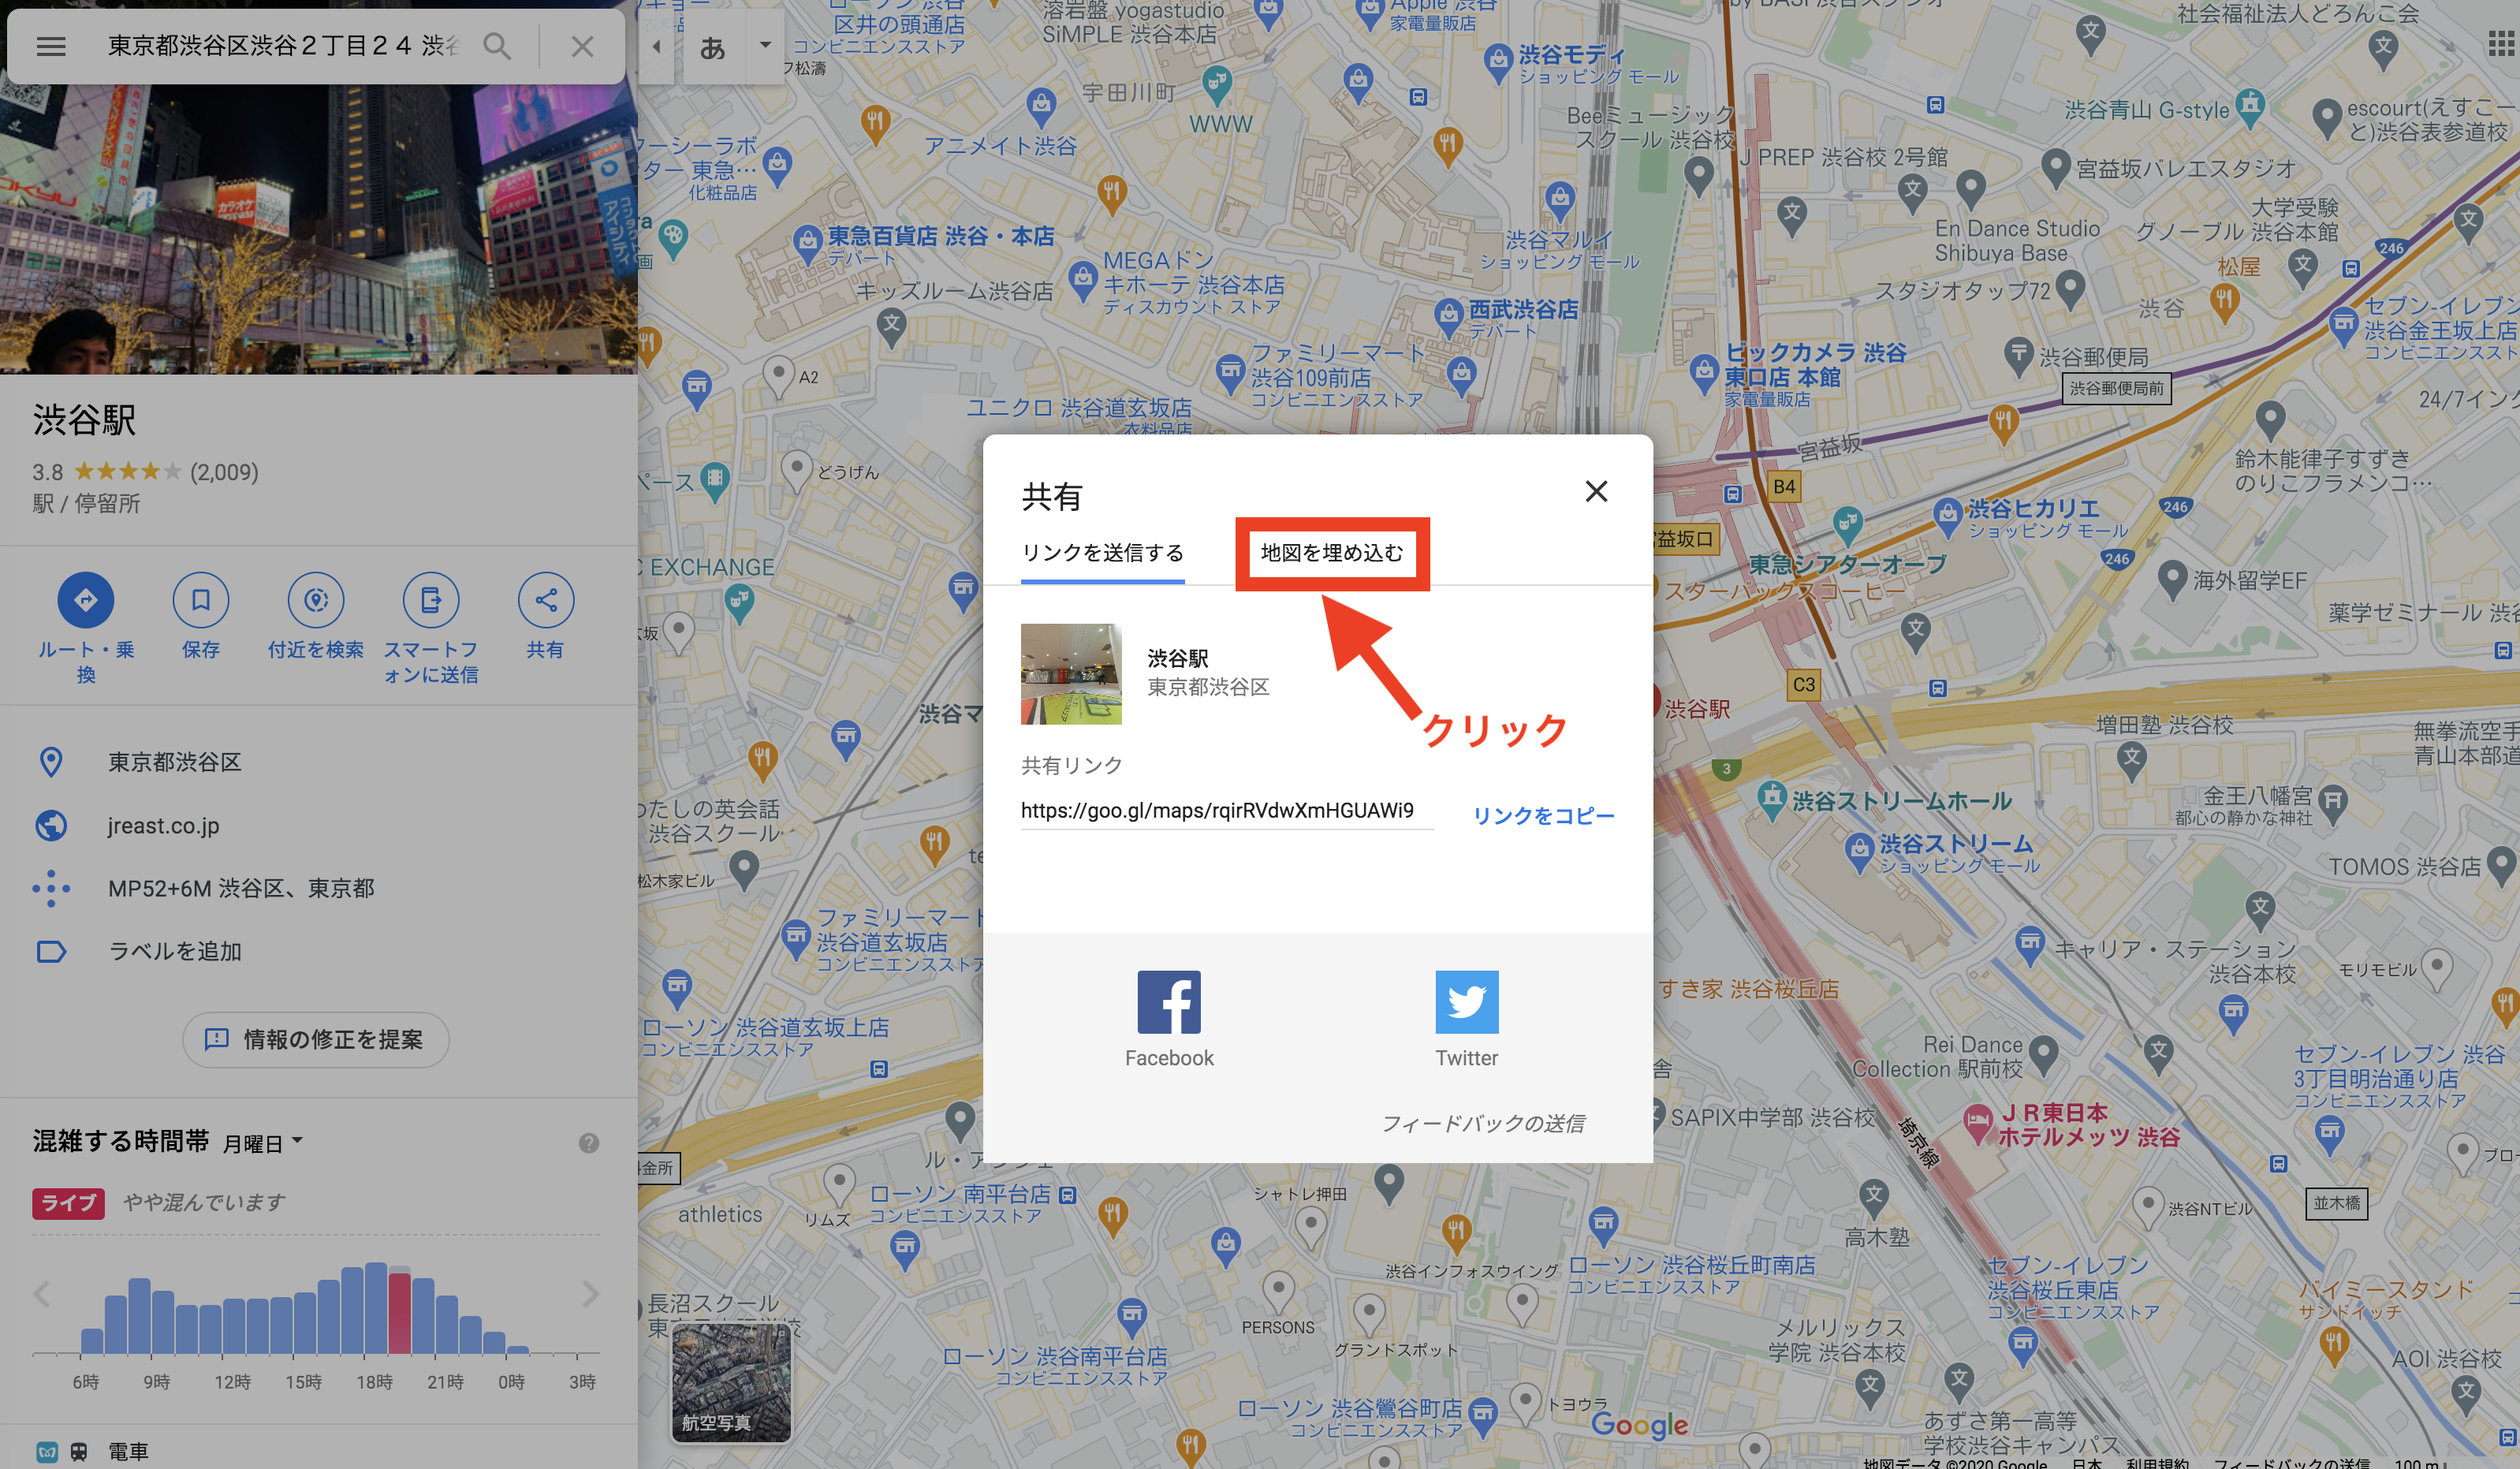
Task: Go to next day in busy chart
Action: pyautogui.click(x=591, y=1294)
